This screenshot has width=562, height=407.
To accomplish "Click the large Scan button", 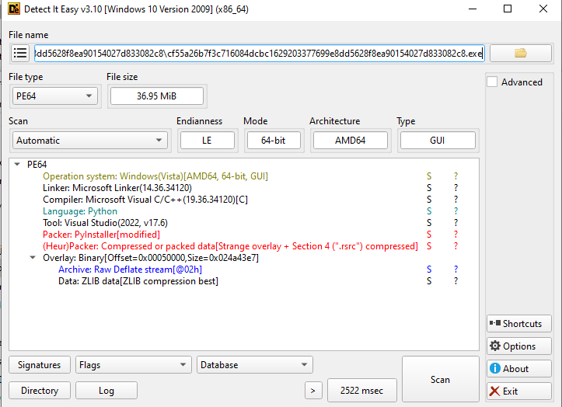I will point(441,379).
